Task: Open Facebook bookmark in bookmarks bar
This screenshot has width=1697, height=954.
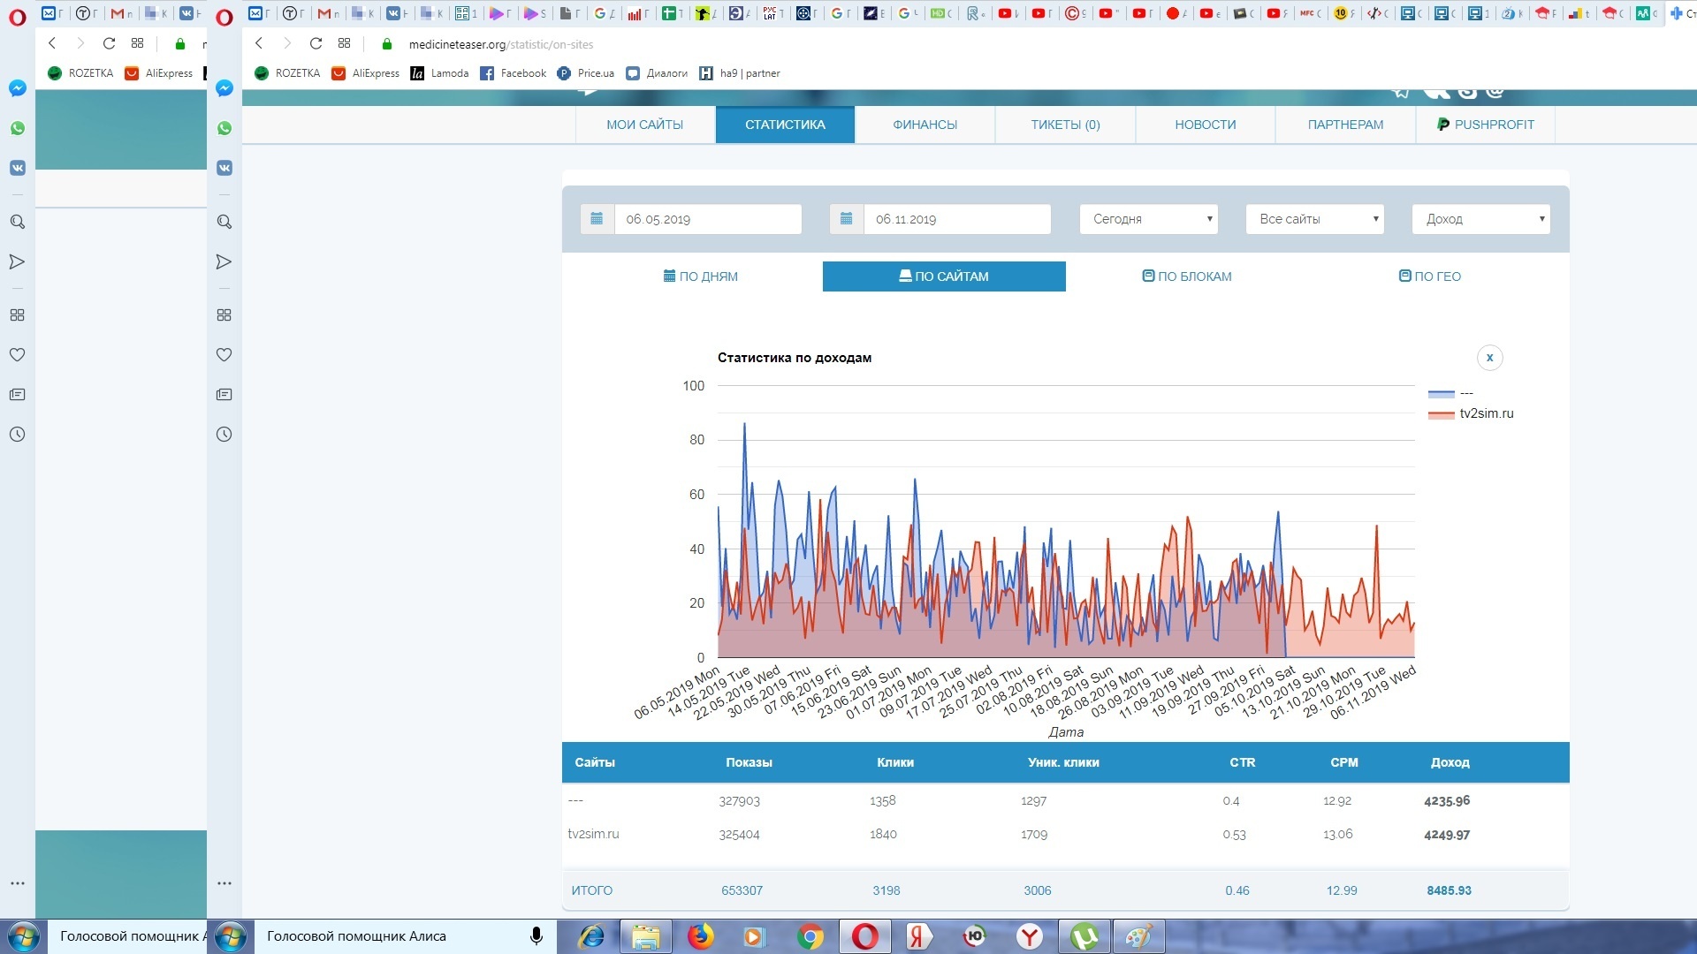Action: tap(514, 73)
